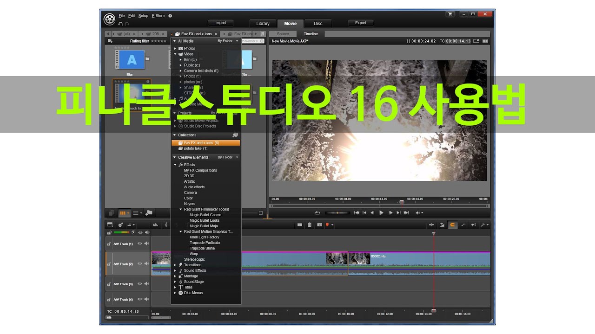Open the shopping cart icon
The width and height of the screenshot is (595, 334).
click(x=450, y=14)
